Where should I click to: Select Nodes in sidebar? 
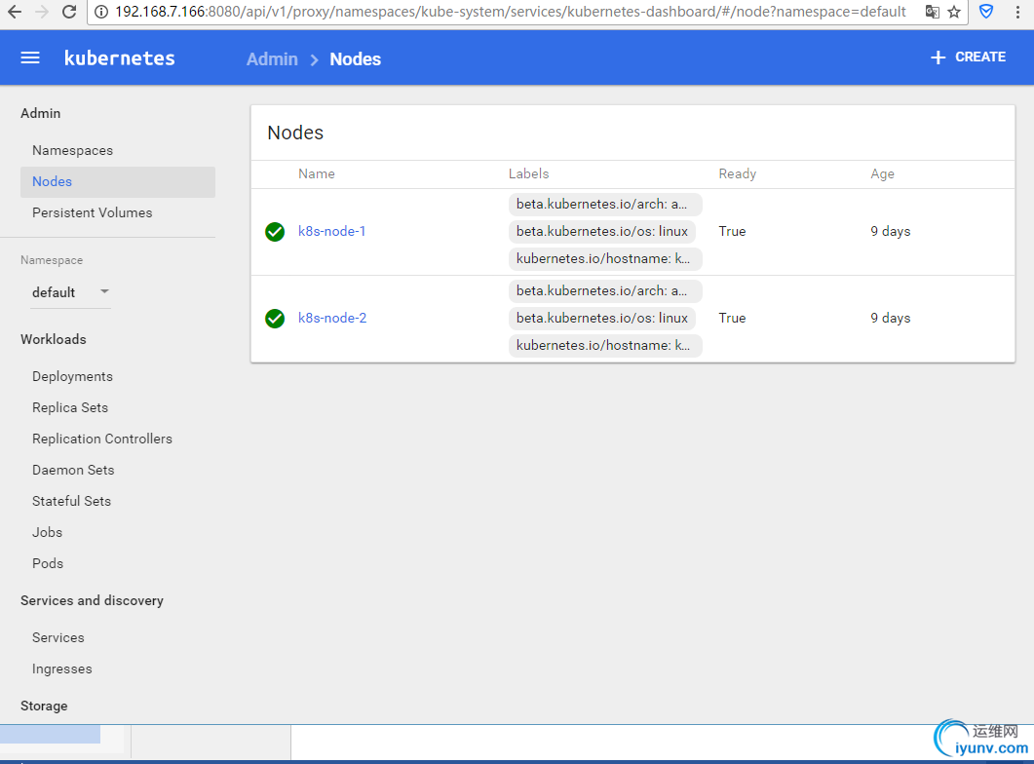click(x=117, y=181)
